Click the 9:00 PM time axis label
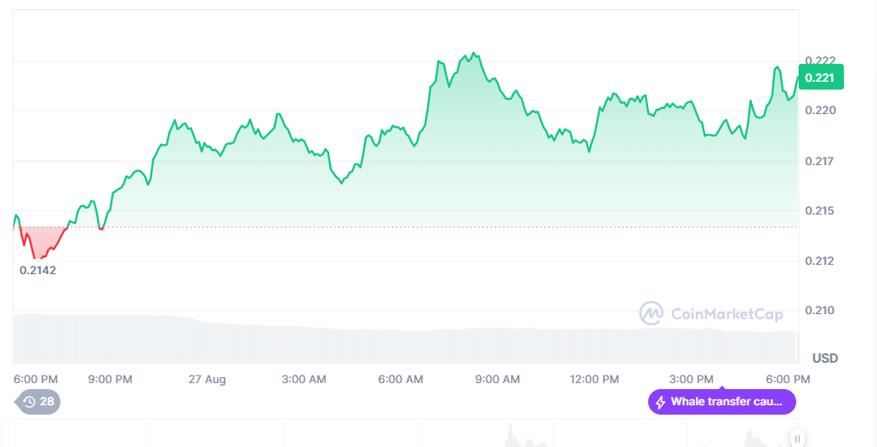The height and width of the screenshot is (447, 877). coord(111,379)
